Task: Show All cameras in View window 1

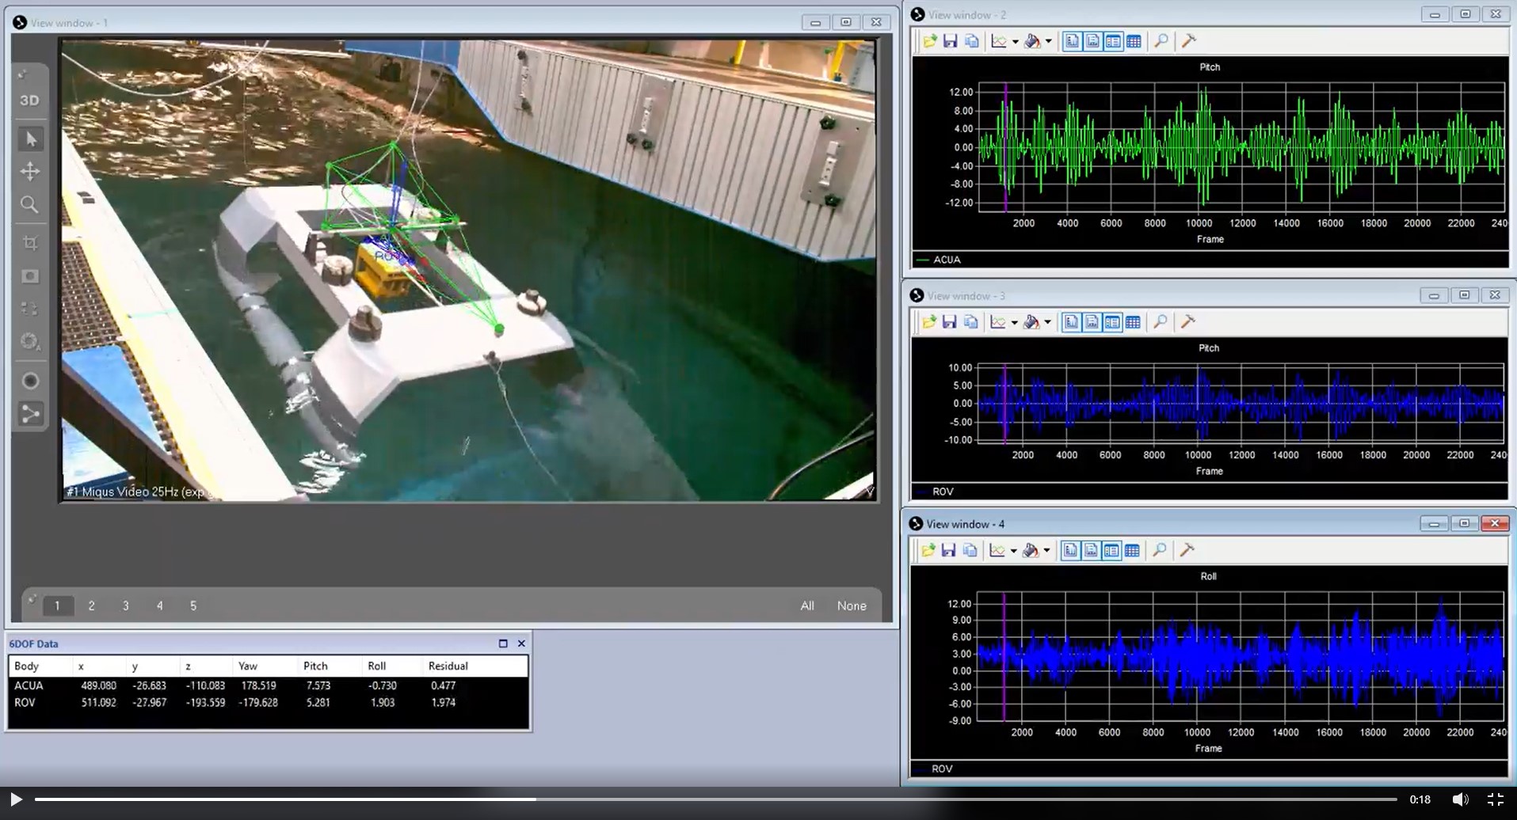Action: (807, 606)
